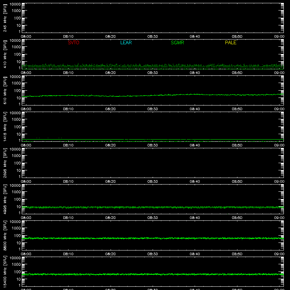
Task: Click the 10000 tick on 245 MHz axis
Action: (15, 4)
